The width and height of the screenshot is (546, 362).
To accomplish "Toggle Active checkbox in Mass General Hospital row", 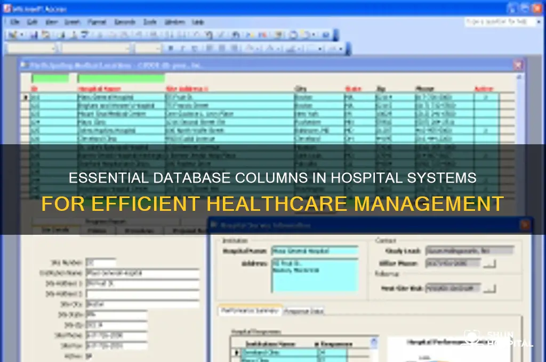I will (x=486, y=97).
